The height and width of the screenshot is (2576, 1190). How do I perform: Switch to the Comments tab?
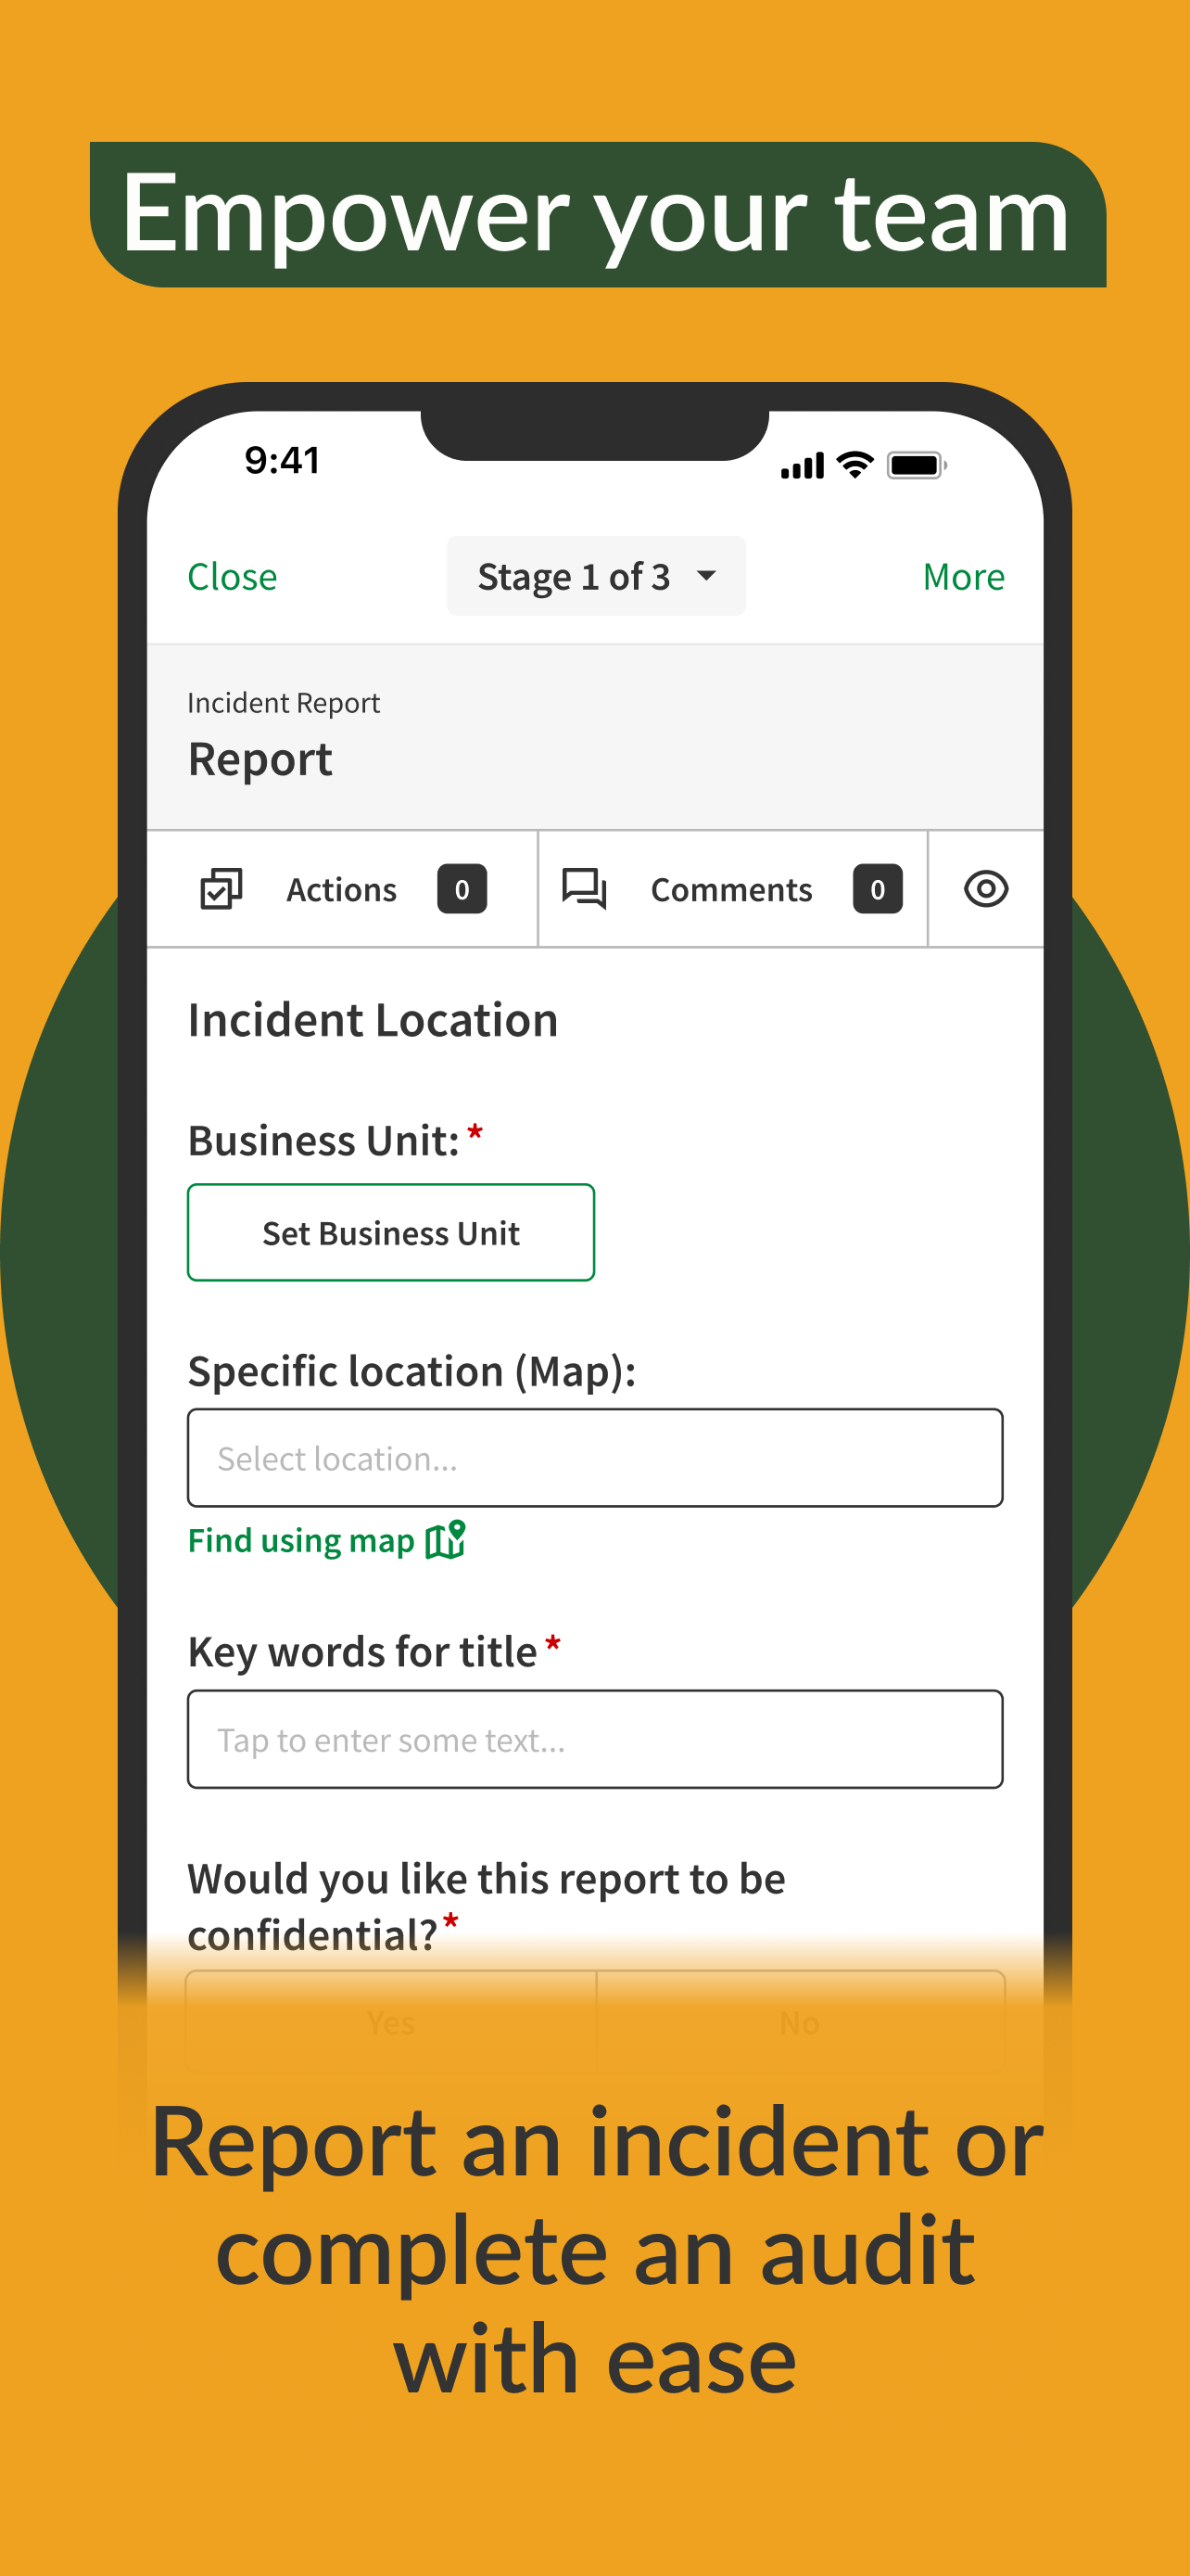point(732,888)
